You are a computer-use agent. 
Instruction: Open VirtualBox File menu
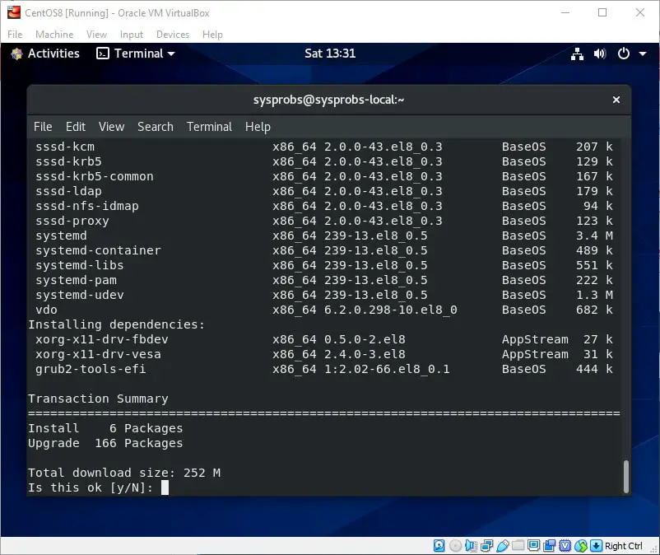tap(15, 35)
